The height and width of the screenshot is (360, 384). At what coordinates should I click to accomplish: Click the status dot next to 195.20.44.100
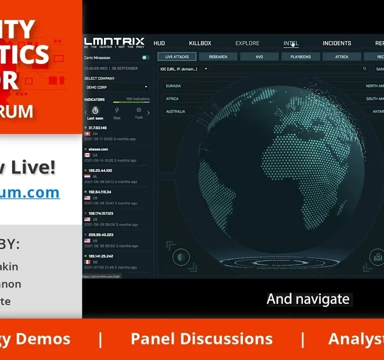(x=85, y=170)
